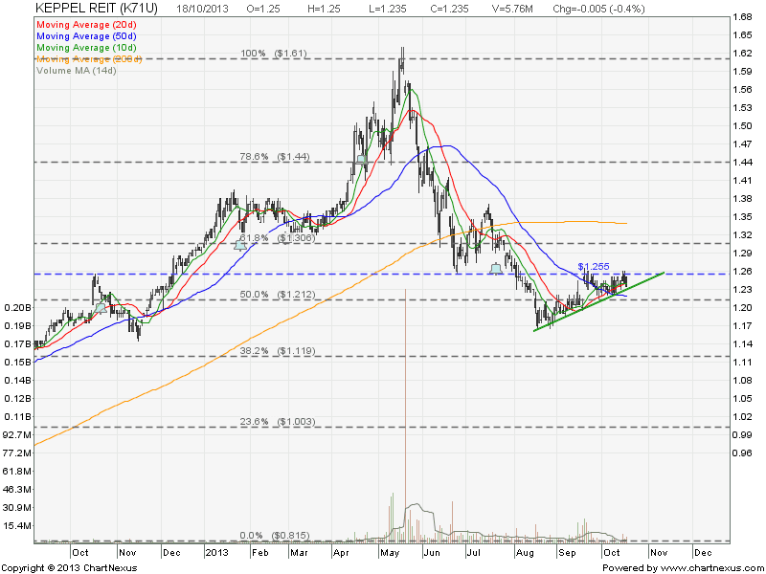Click the bell marker under the July 2013 candles
Viewport: 766px width, 574px height.
point(496,269)
